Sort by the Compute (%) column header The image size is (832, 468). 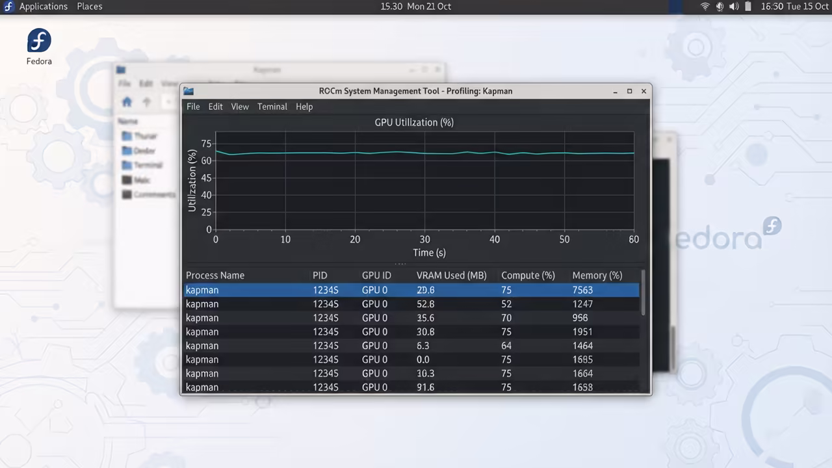coord(528,276)
